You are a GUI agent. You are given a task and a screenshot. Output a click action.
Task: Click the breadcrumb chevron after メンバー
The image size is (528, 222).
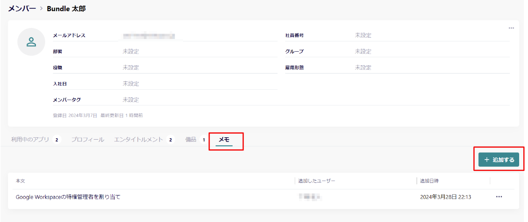(41, 9)
